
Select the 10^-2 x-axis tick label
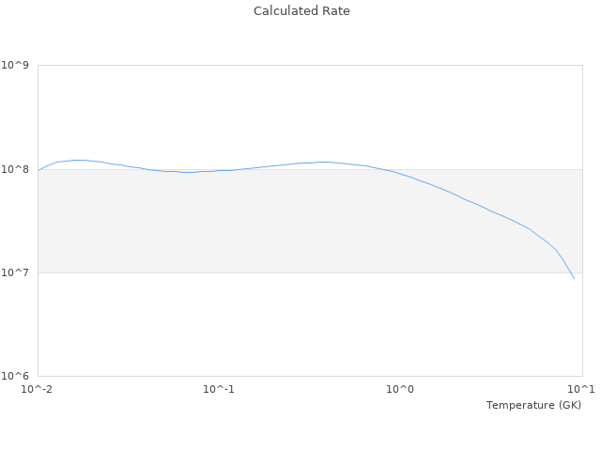pyautogui.click(x=38, y=389)
